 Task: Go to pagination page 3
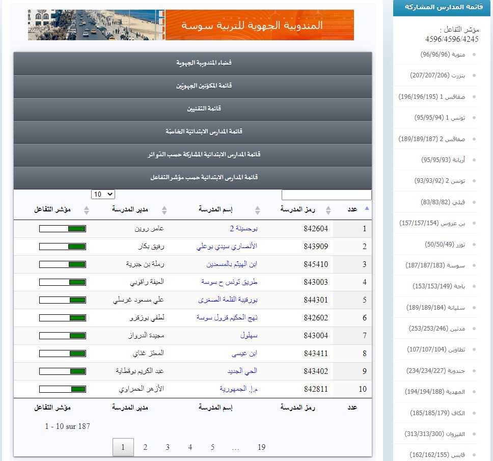[168, 447]
